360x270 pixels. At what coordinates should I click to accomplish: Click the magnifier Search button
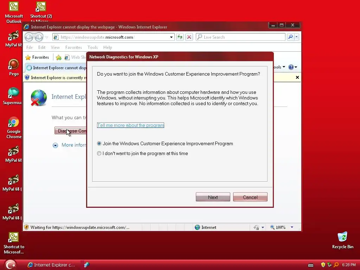(x=290, y=37)
